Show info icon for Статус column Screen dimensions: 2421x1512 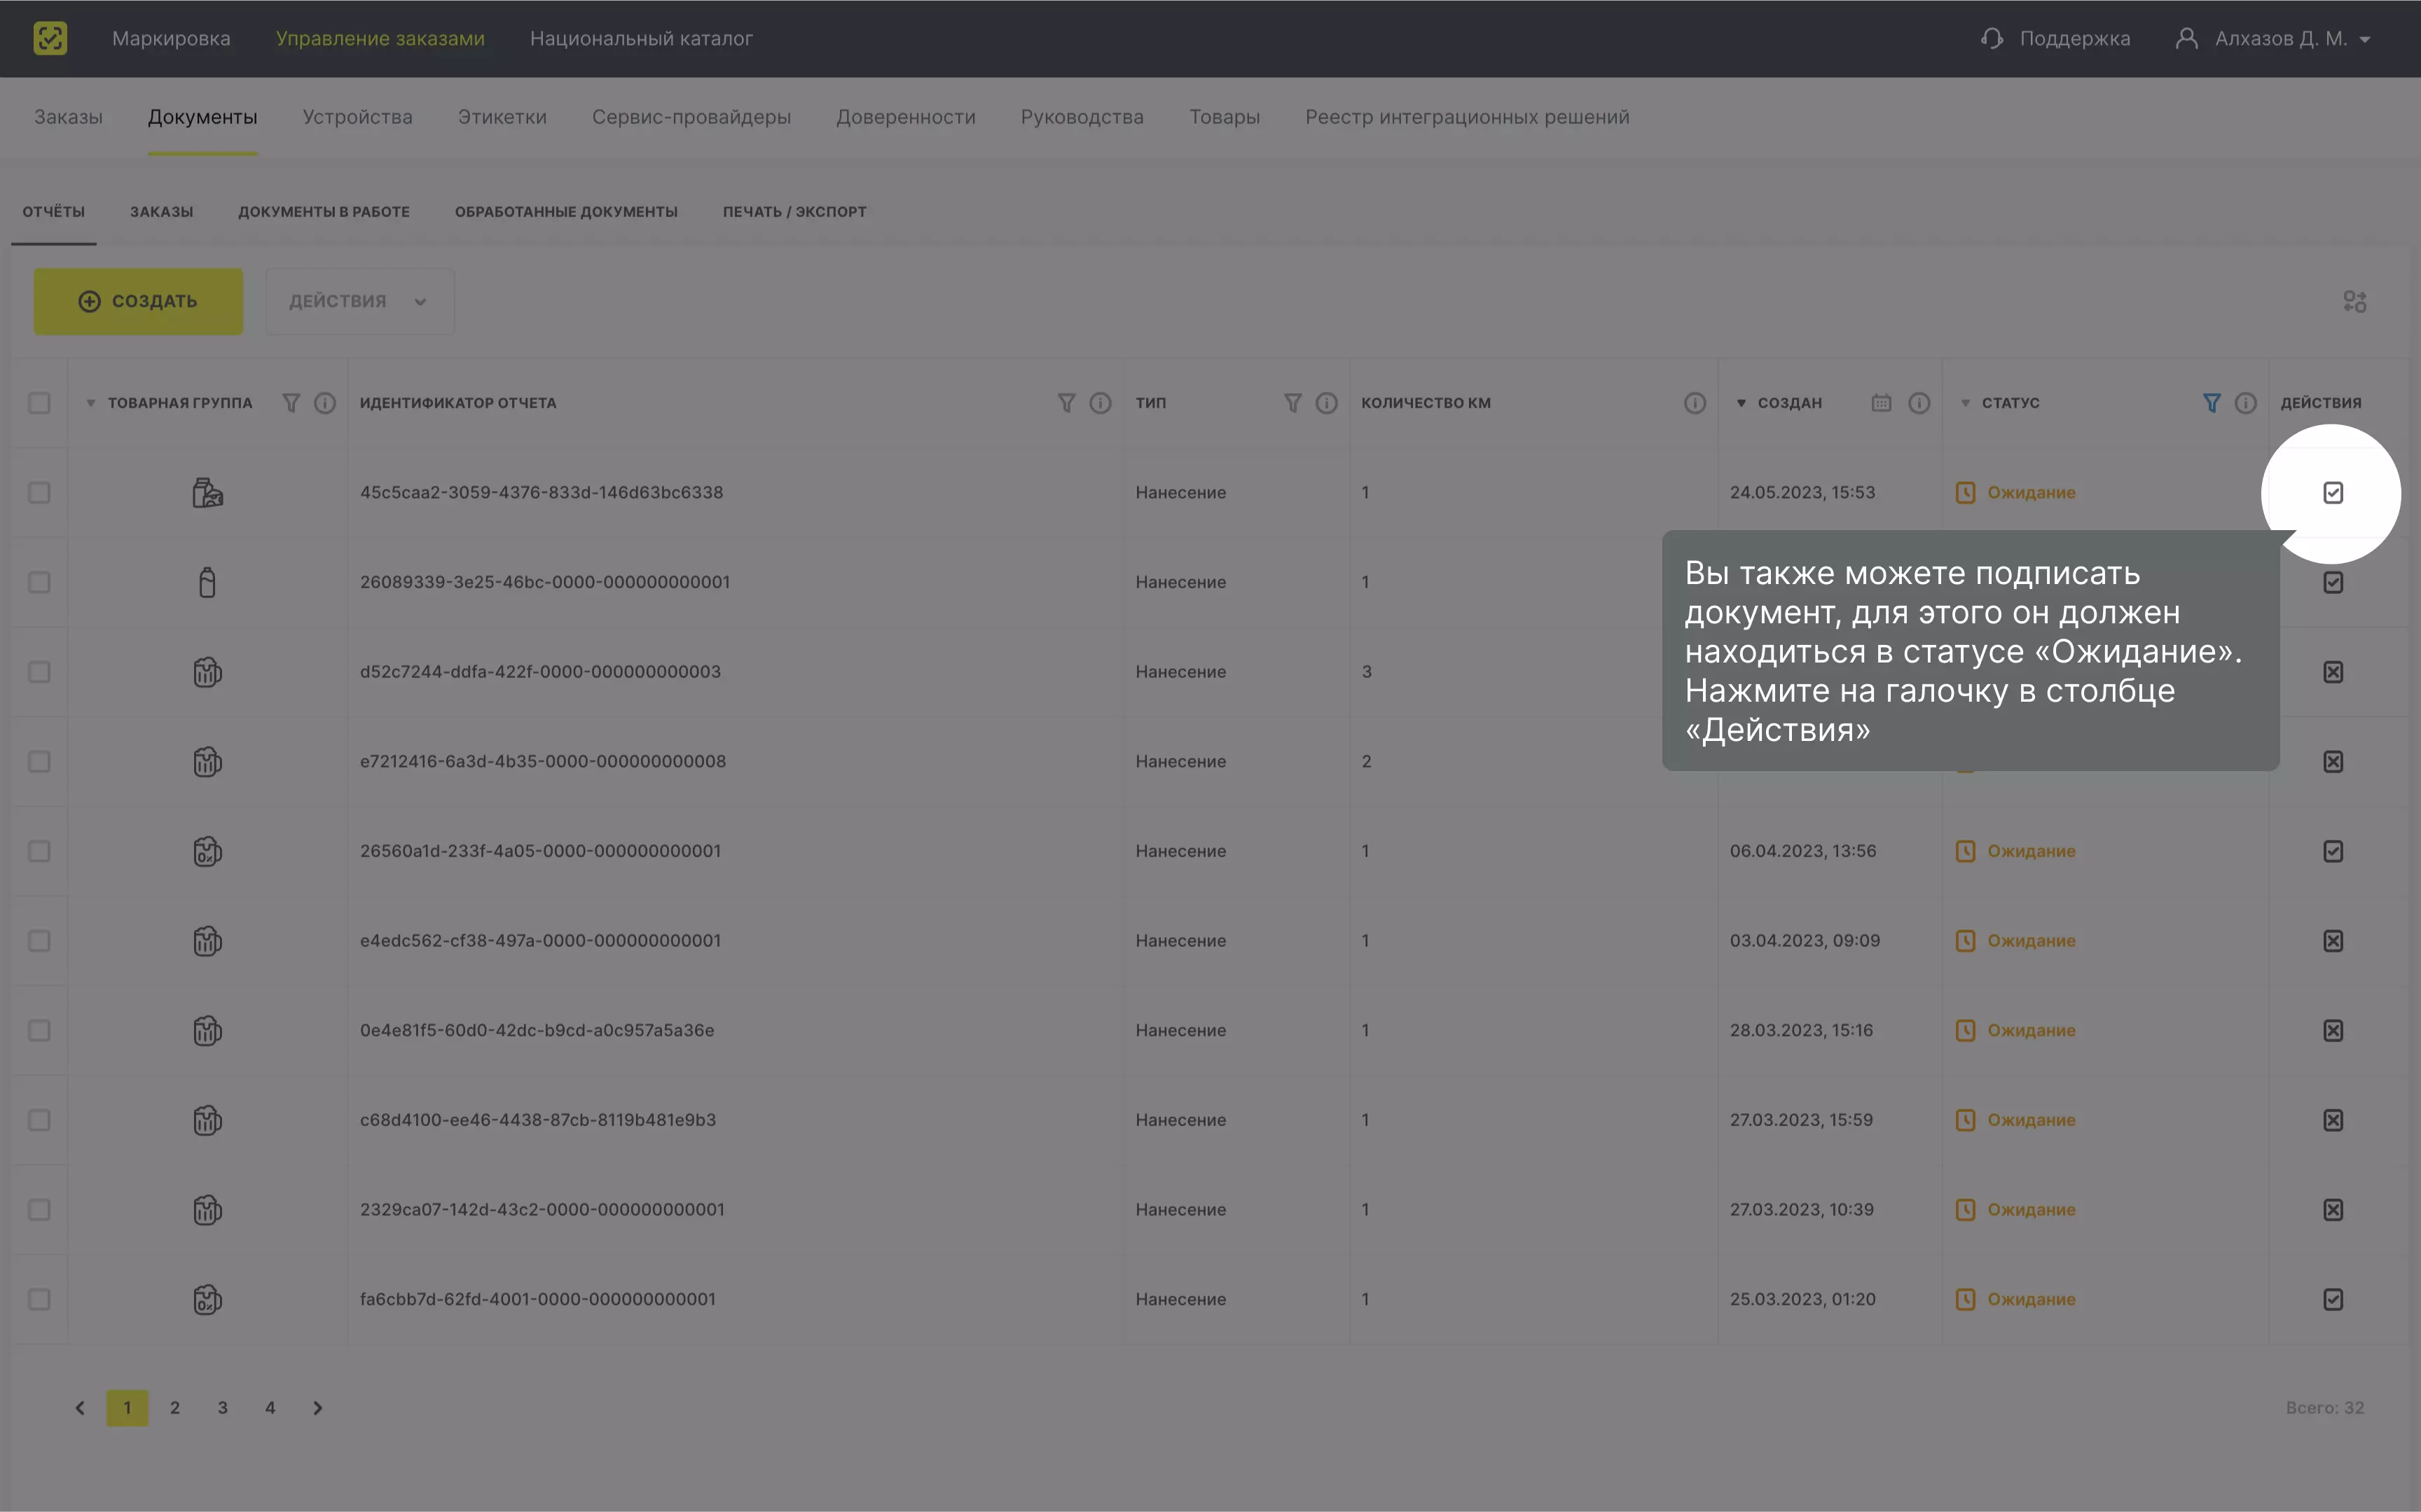point(2245,403)
